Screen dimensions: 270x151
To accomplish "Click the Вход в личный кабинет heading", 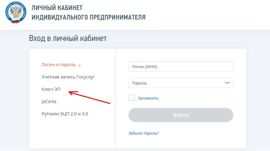I will (x=68, y=38).
